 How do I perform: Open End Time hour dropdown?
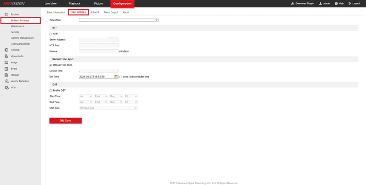(131, 102)
